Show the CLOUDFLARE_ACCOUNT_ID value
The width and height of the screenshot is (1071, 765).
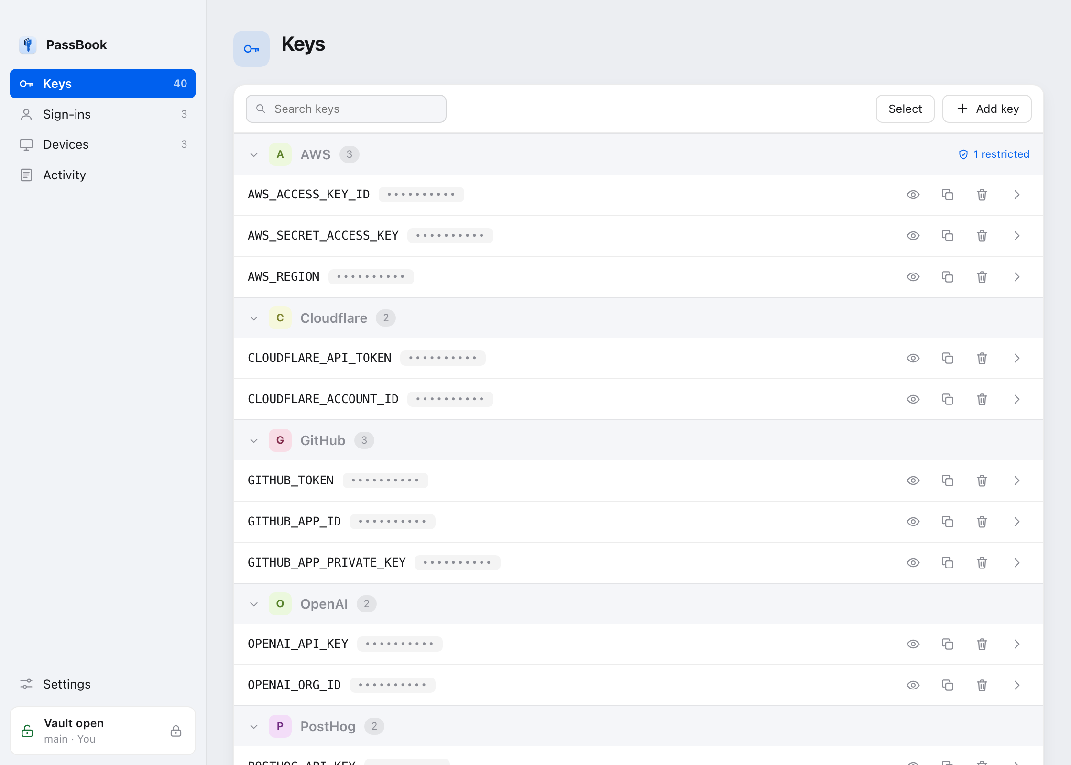[913, 399]
